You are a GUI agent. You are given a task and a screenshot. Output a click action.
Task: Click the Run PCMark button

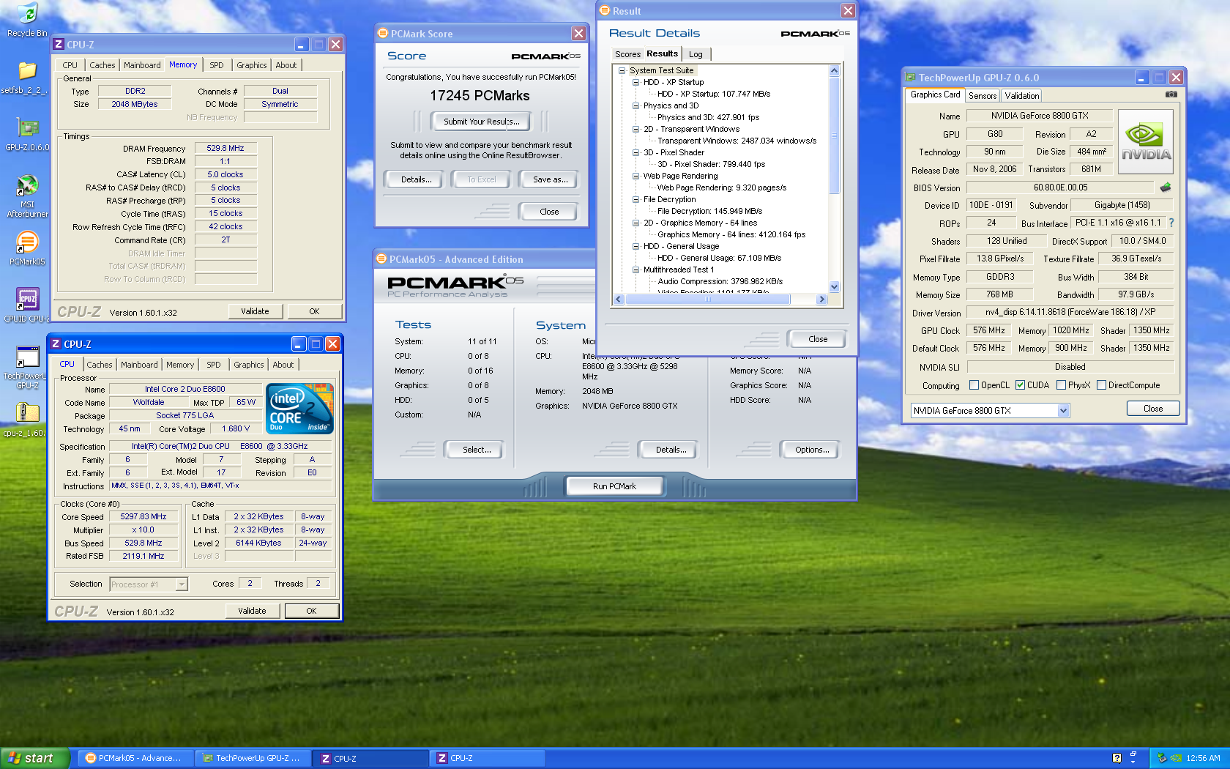(x=614, y=486)
